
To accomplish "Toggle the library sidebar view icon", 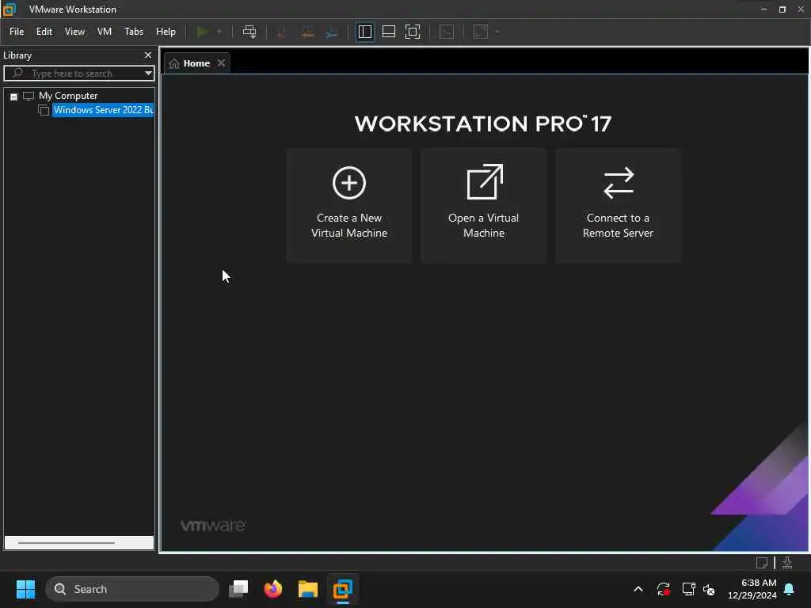I will click(x=364, y=32).
